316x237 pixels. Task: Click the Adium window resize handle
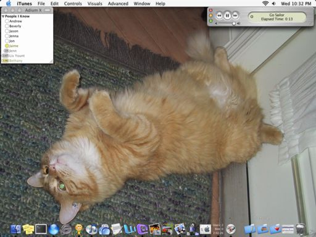pyautogui.click(x=51, y=61)
